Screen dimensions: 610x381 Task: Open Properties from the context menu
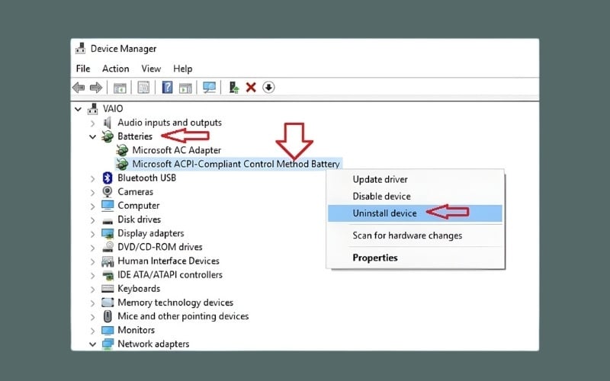click(x=374, y=258)
